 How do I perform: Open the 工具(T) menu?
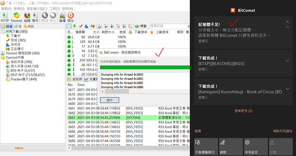pos(54,9)
